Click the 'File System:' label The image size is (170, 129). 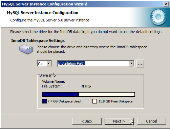[52, 86]
